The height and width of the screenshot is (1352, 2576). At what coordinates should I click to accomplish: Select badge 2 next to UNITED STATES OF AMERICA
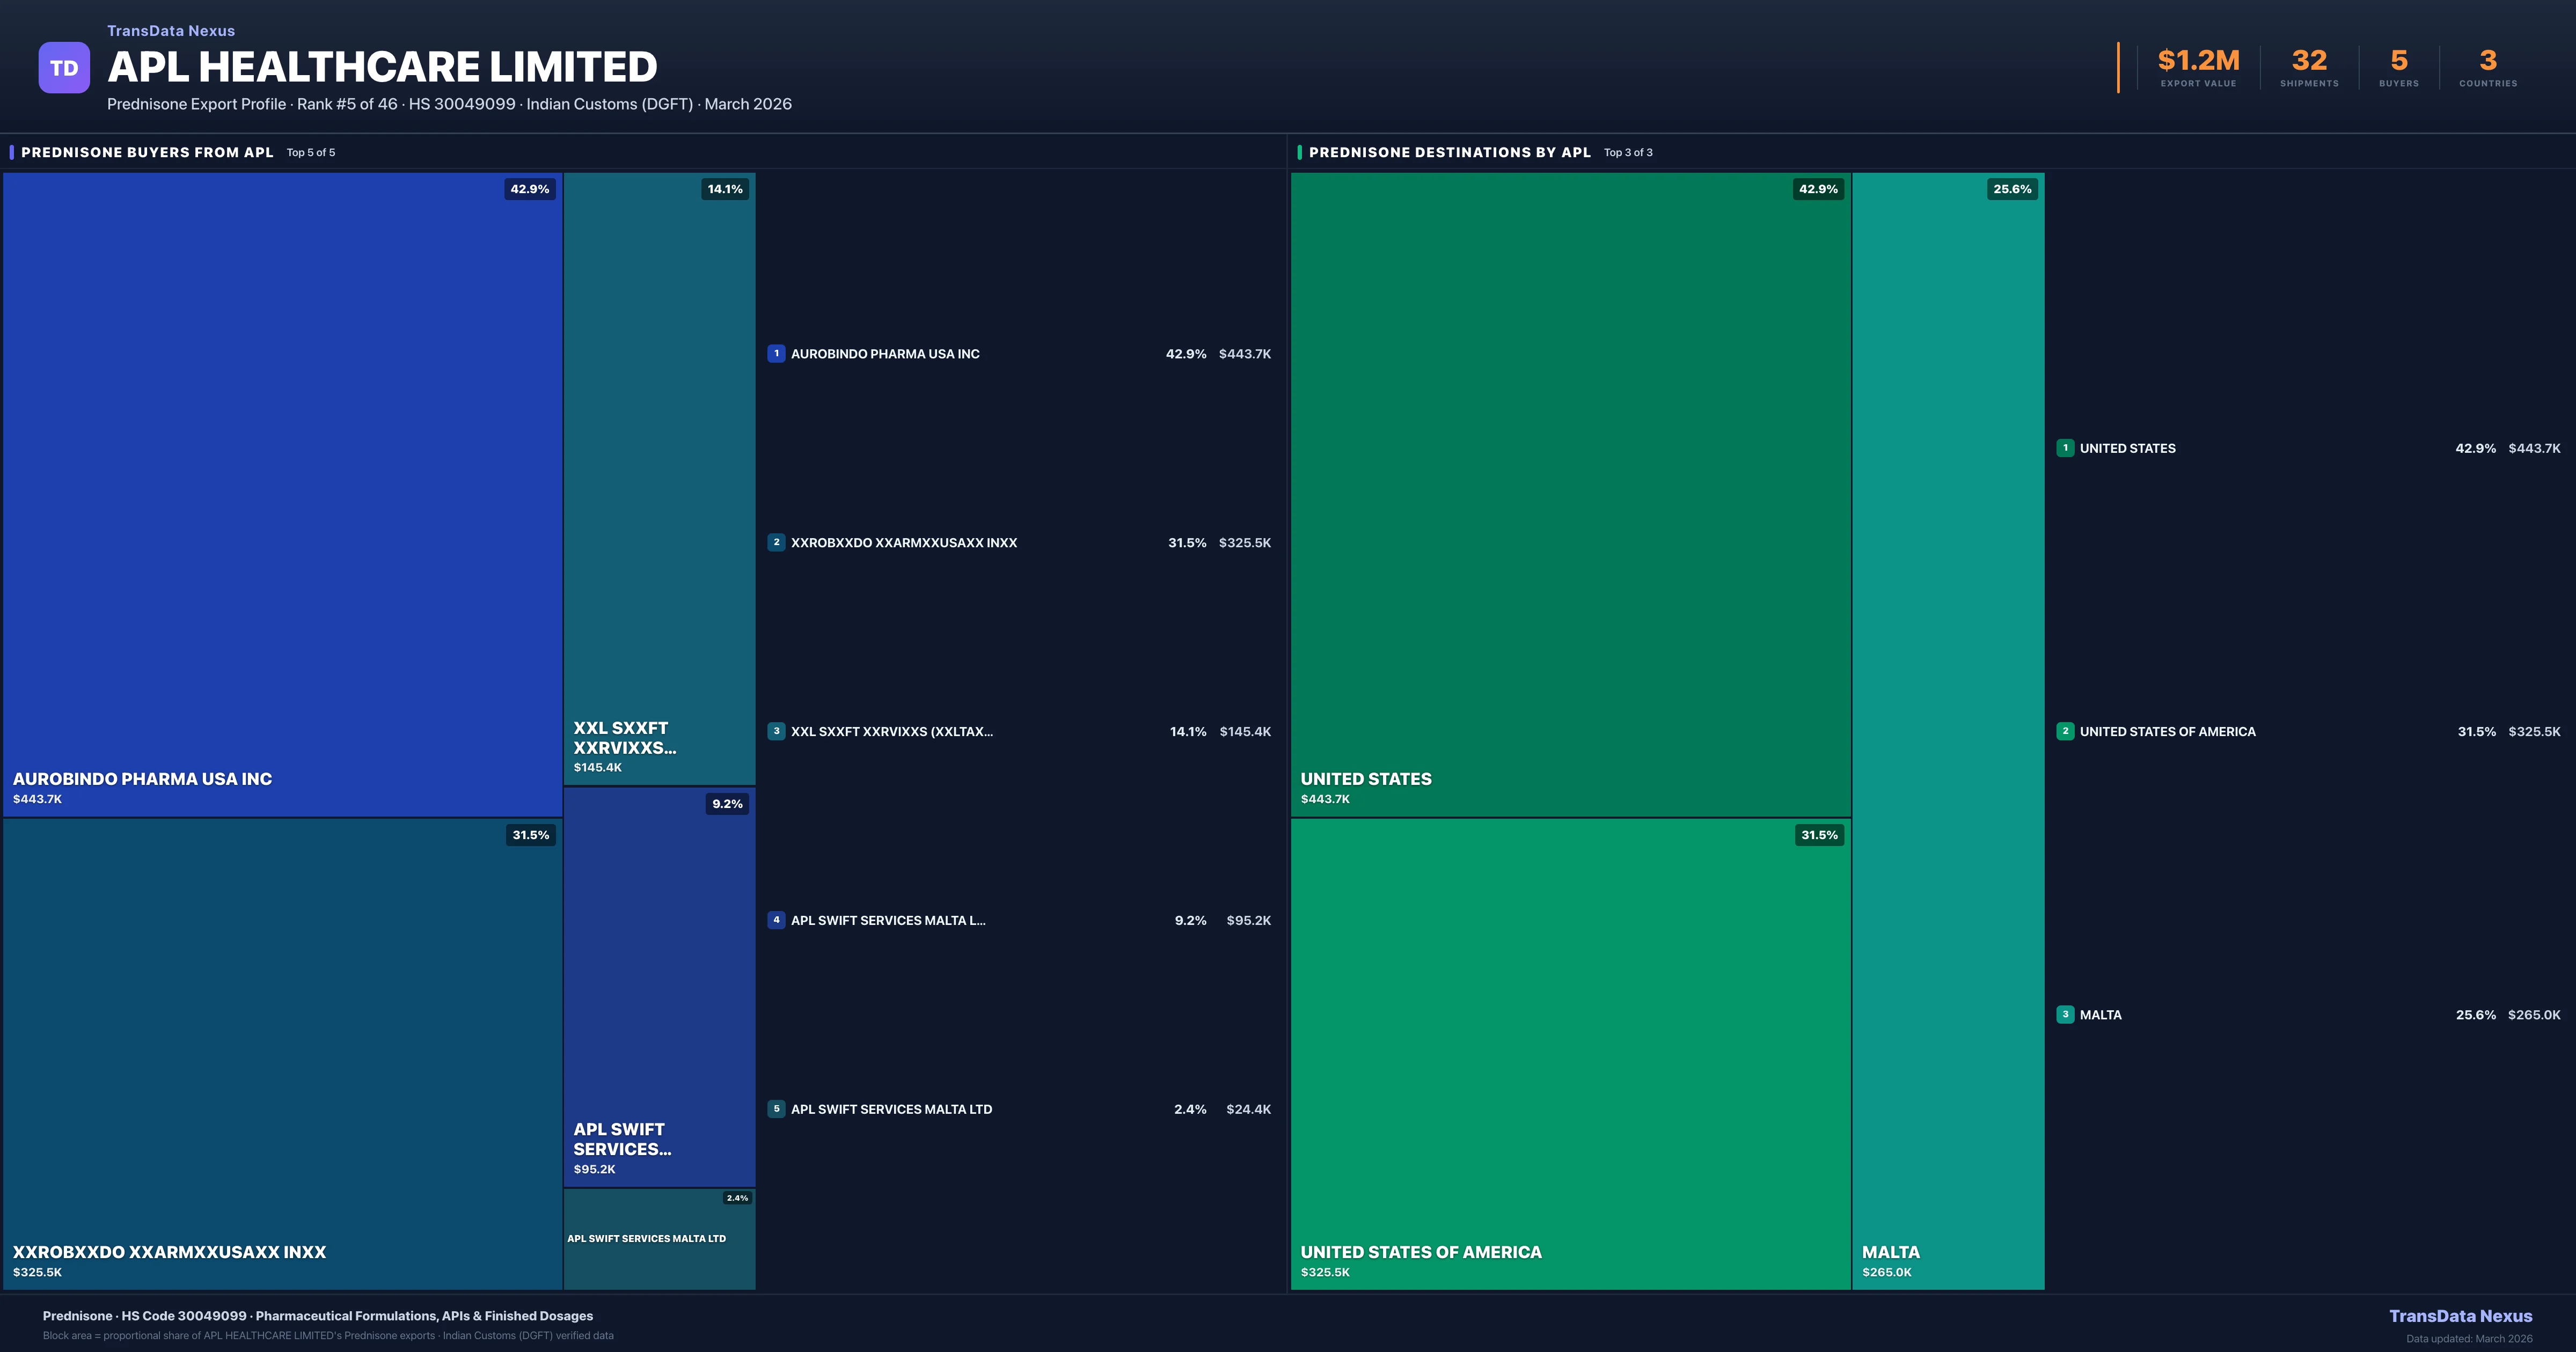(x=2066, y=731)
